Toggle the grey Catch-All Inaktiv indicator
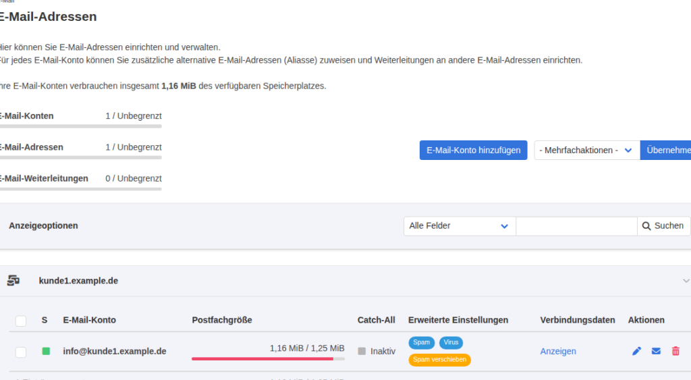 (x=362, y=352)
